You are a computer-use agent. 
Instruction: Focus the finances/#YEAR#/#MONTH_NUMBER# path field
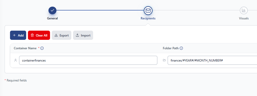(x=212, y=61)
